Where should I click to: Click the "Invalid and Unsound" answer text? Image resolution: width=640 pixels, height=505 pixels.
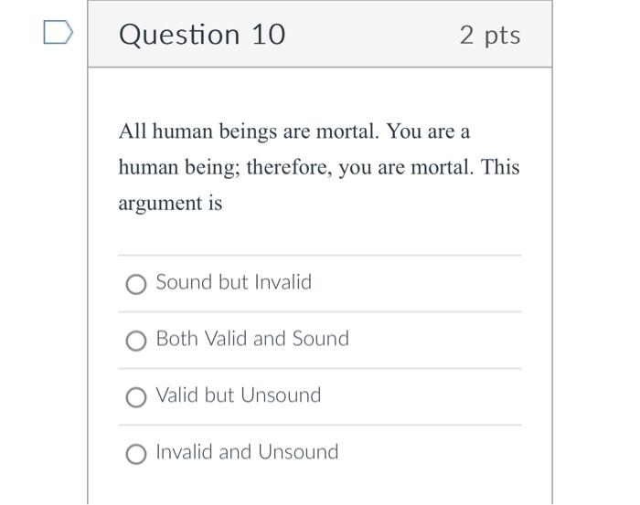248,452
